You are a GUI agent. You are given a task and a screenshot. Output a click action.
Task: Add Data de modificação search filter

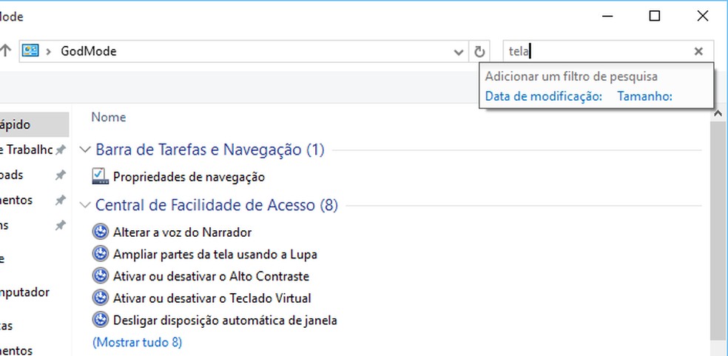[x=543, y=96]
